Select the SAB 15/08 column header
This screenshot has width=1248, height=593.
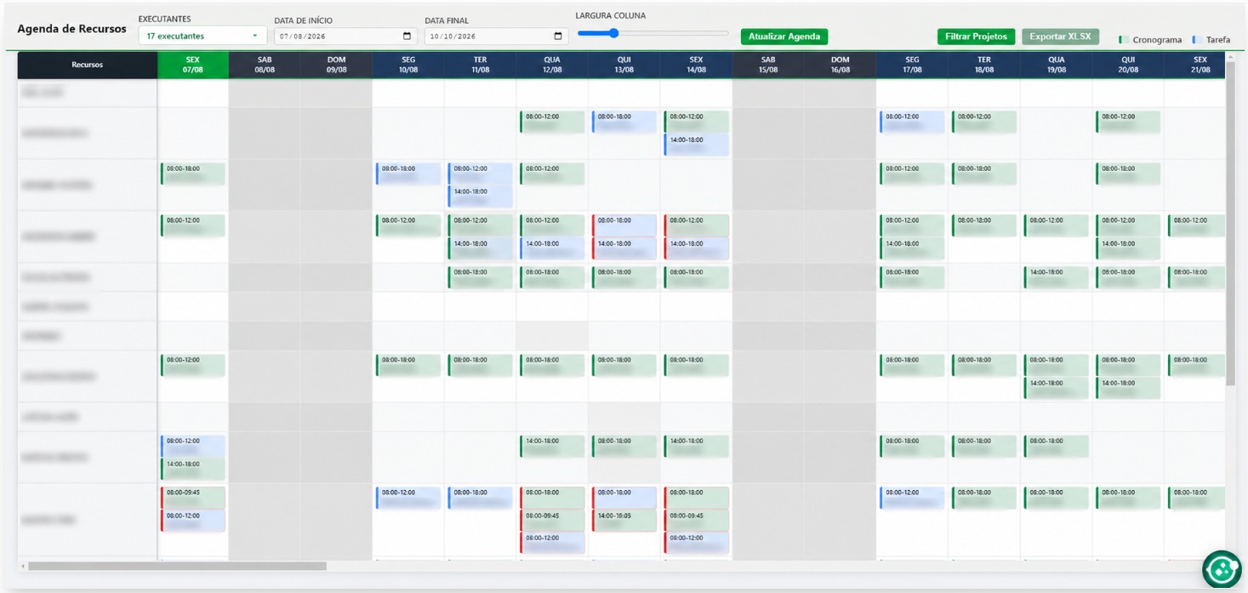pos(768,65)
